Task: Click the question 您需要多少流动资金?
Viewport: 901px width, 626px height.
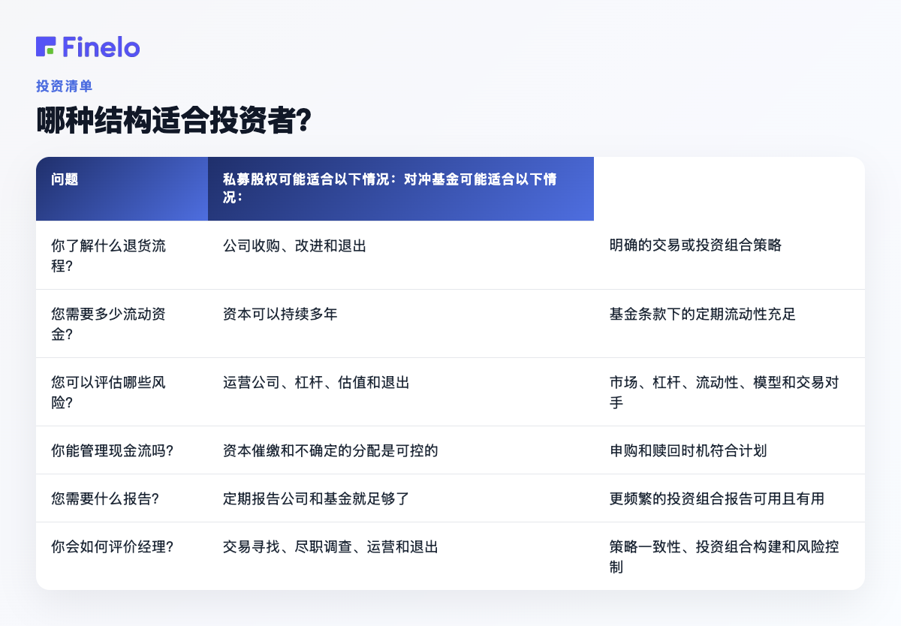Action: point(109,324)
